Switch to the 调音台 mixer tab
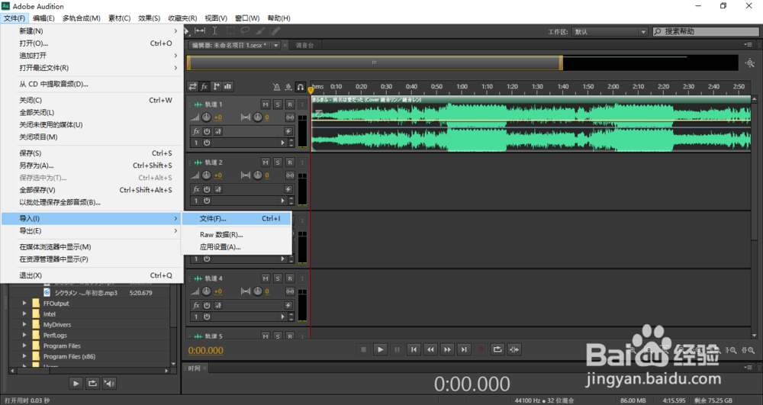 (x=304, y=45)
